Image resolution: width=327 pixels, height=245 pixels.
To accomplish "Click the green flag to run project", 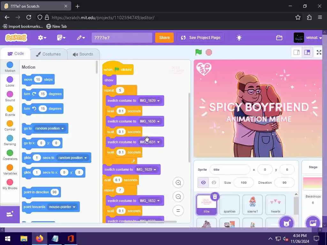I will (198, 52).
